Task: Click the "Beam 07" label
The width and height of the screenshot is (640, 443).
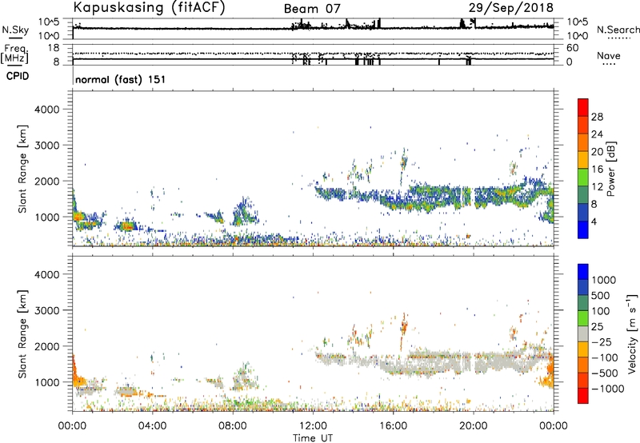Action: (312, 9)
